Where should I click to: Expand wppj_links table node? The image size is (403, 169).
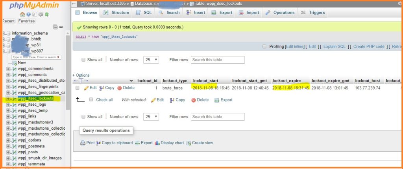coord(8,116)
